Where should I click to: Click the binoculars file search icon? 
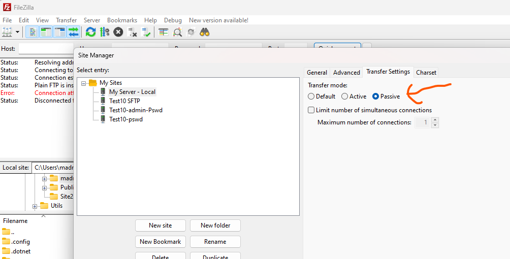click(x=205, y=32)
